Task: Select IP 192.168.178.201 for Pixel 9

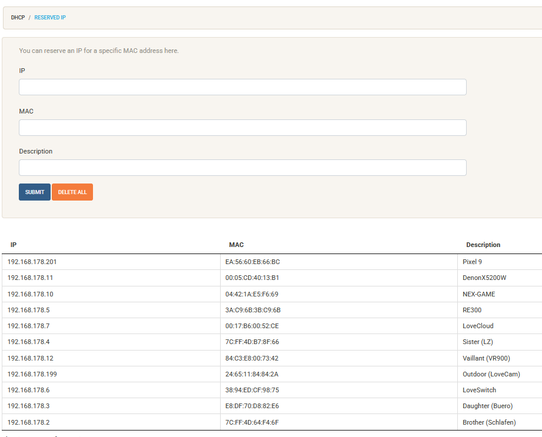Action: click(x=31, y=262)
